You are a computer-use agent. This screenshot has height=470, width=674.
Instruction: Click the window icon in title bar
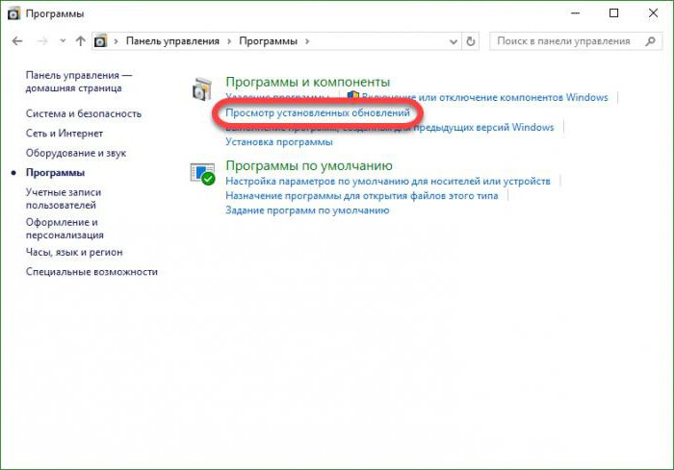tap(14, 13)
